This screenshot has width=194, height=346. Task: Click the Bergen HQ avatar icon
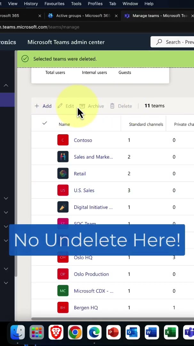63,308
